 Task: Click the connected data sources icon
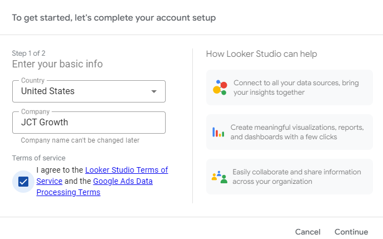(x=220, y=87)
